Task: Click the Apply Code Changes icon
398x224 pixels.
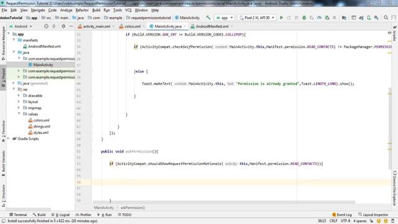Action: coord(297,17)
